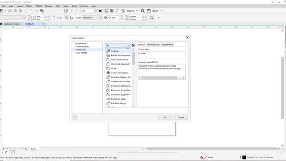Open the command category dropdown showing File
The width and height of the screenshot is (286, 161).
tap(118, 45)
